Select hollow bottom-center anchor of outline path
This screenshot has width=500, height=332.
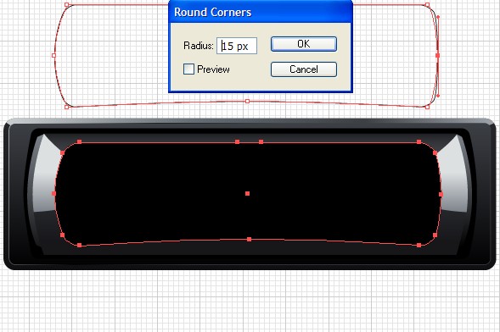tap(247, 101)
